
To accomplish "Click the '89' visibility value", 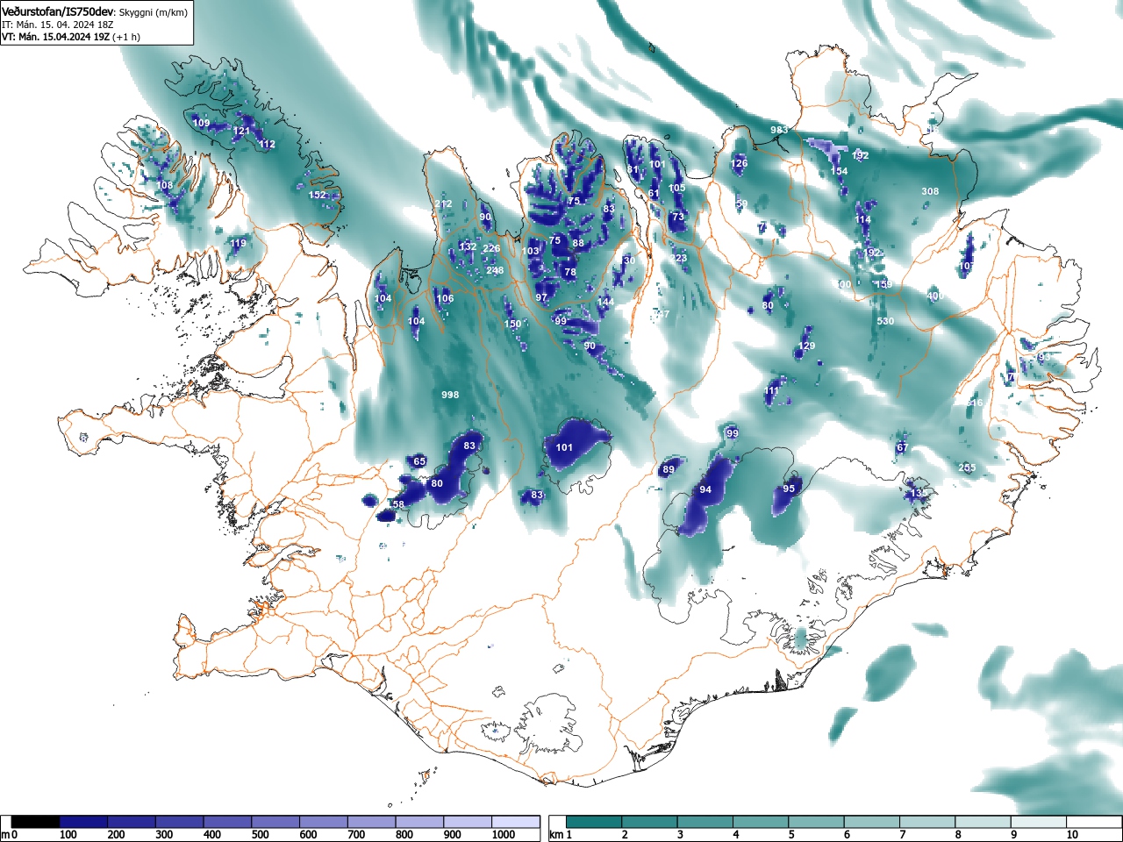I will click(x=669, y=469).
